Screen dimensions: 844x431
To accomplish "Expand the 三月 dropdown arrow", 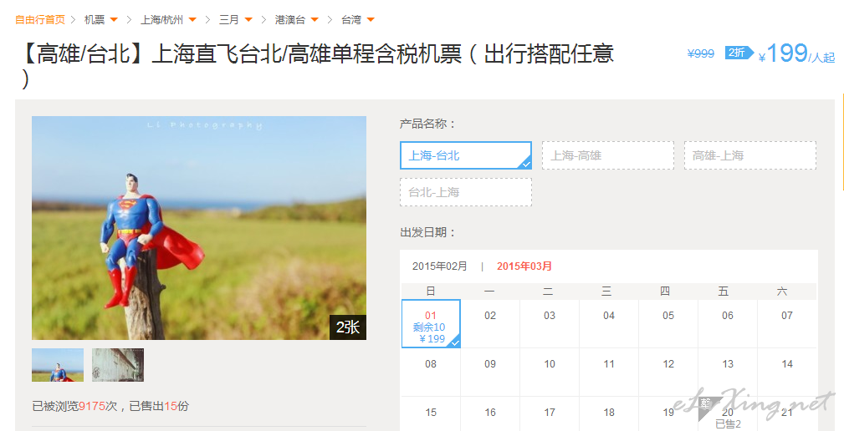I will click(248, 20).
